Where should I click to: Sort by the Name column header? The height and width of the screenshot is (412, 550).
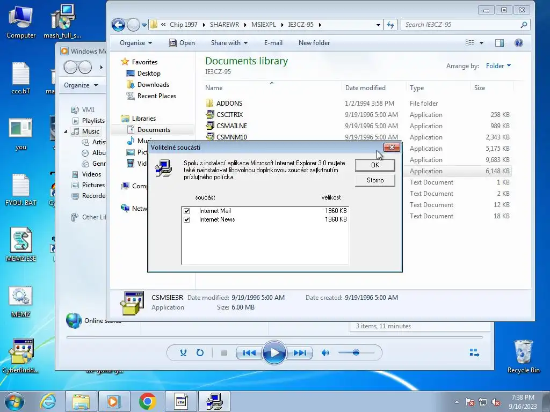click(x=214, y=88)
